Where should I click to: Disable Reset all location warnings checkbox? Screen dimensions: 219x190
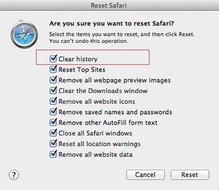[x=53, y=144]
